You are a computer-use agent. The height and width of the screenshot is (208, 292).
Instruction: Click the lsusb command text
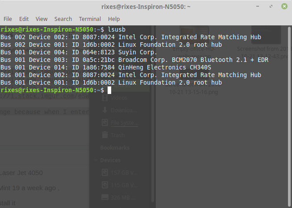[x=117, y=29]
